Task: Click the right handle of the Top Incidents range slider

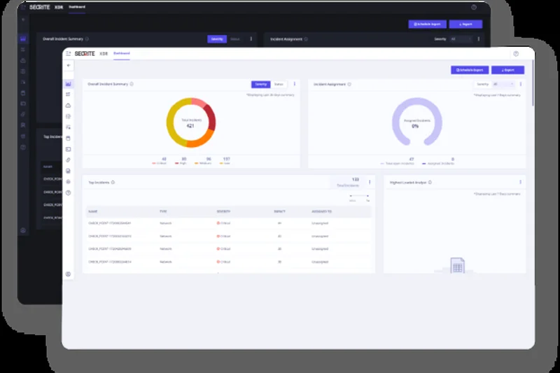Action: click(367, 196)
